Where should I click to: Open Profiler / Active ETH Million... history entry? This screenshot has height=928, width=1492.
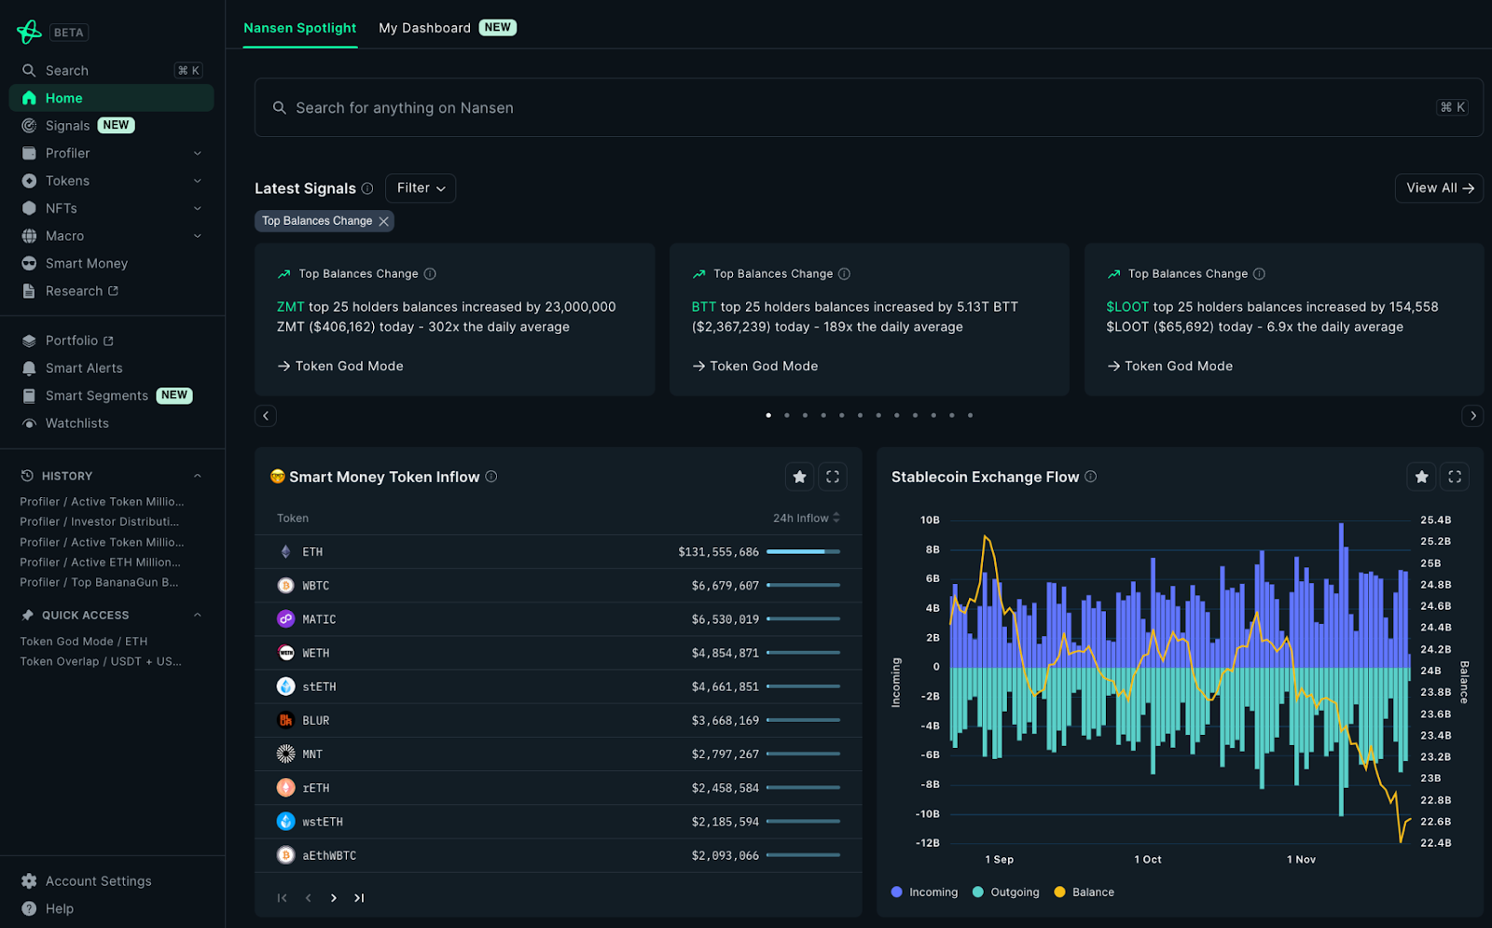[x=101, y=562]
